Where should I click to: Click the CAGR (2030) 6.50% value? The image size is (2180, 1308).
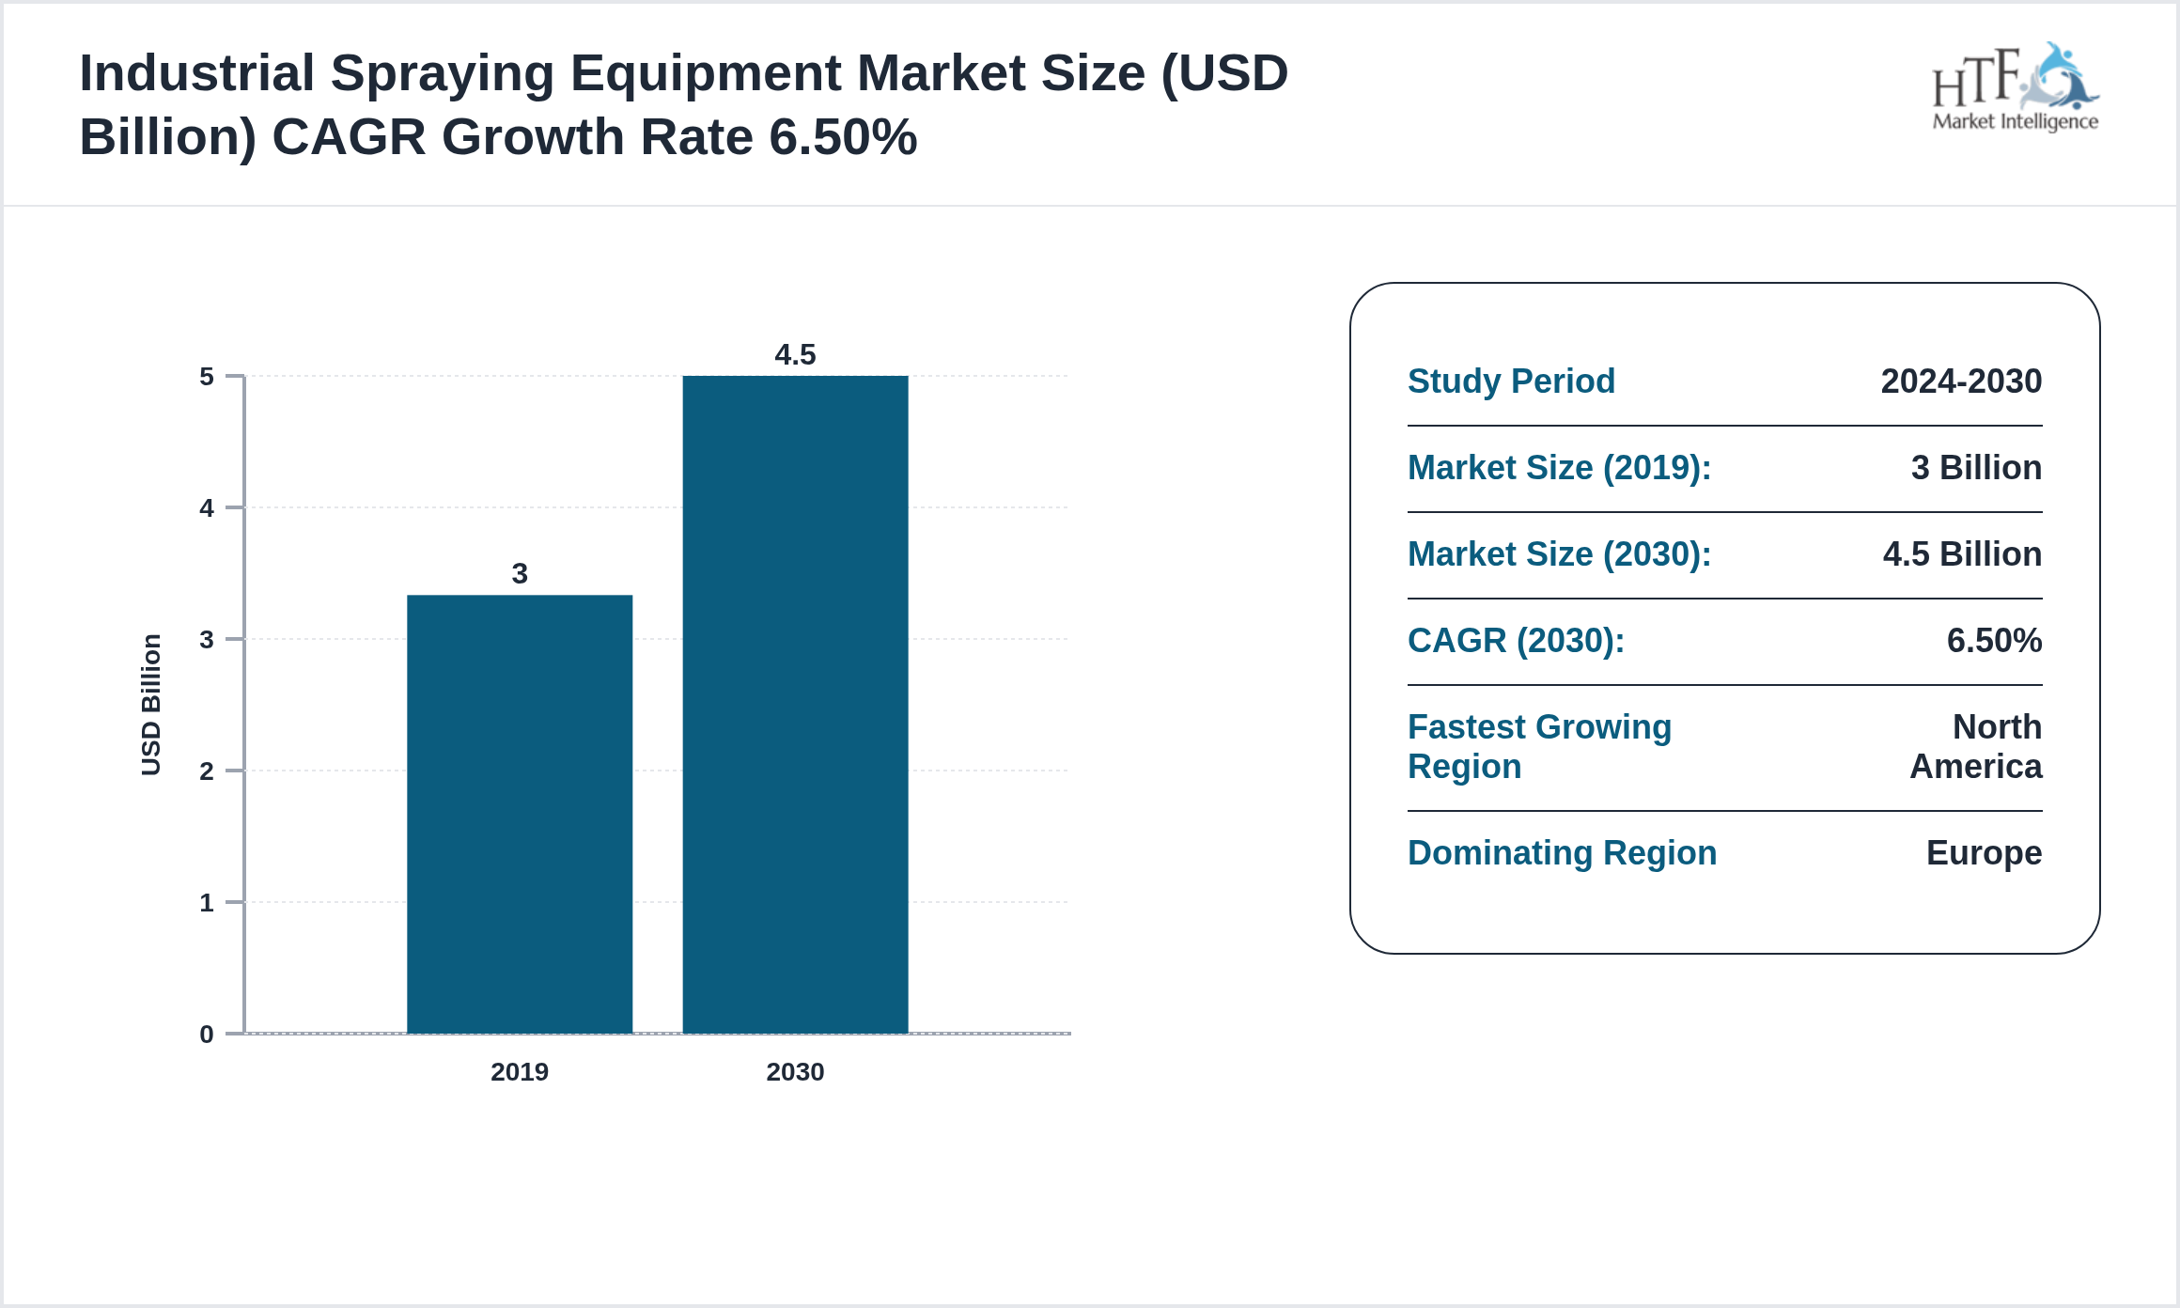(x=1994, y=640)
